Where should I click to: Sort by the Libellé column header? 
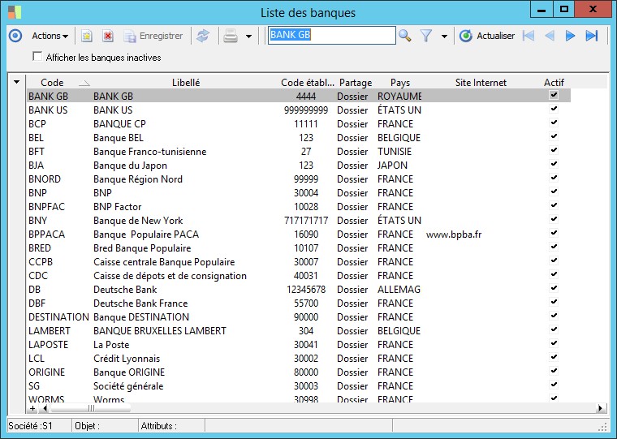point(186,83)
